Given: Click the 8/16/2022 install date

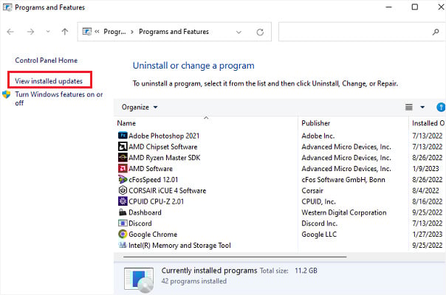Looking at the screenshot, I should point(428,201).
